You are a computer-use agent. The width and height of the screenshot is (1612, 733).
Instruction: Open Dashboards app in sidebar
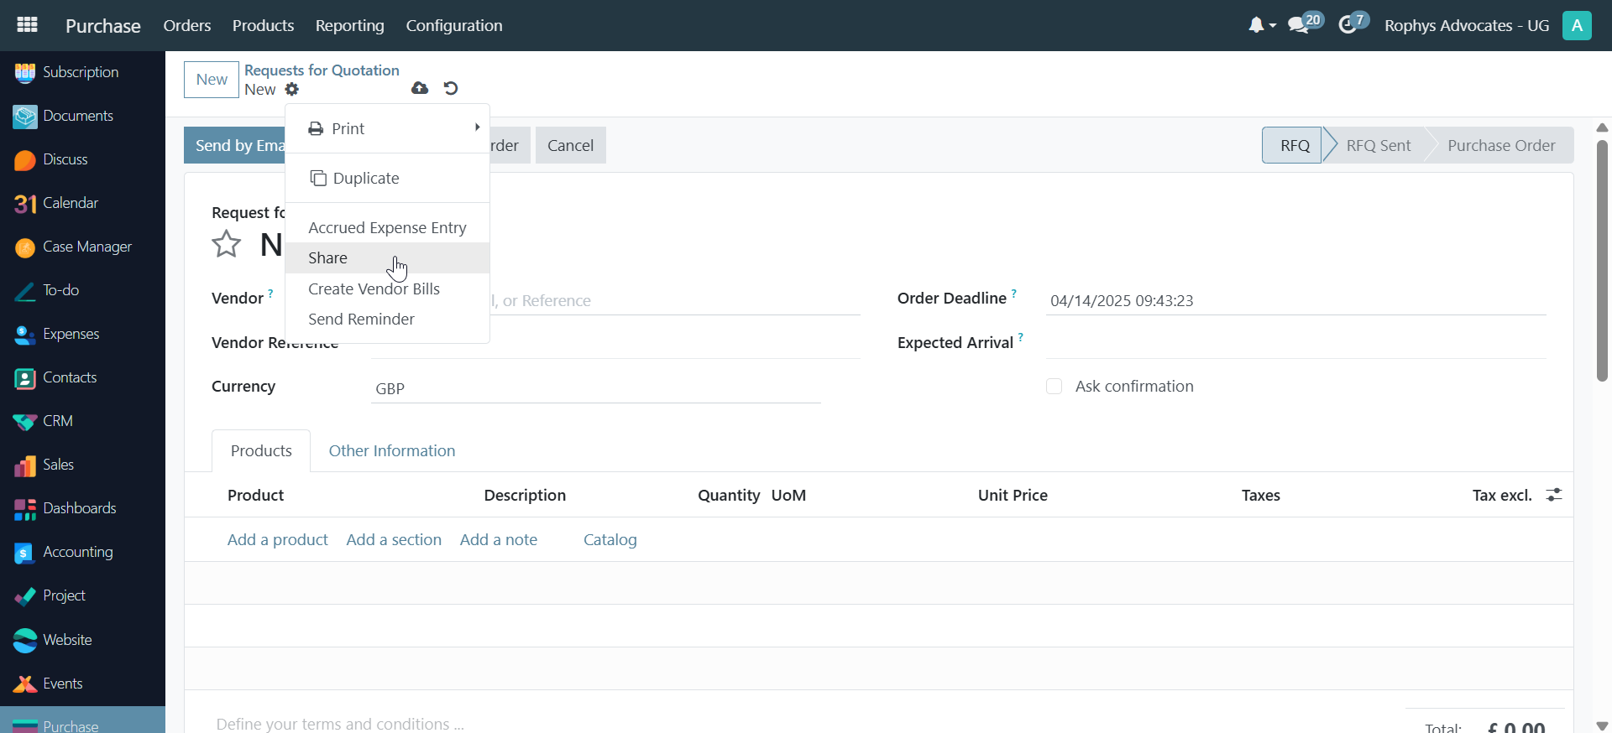click(x=82, y=508)
